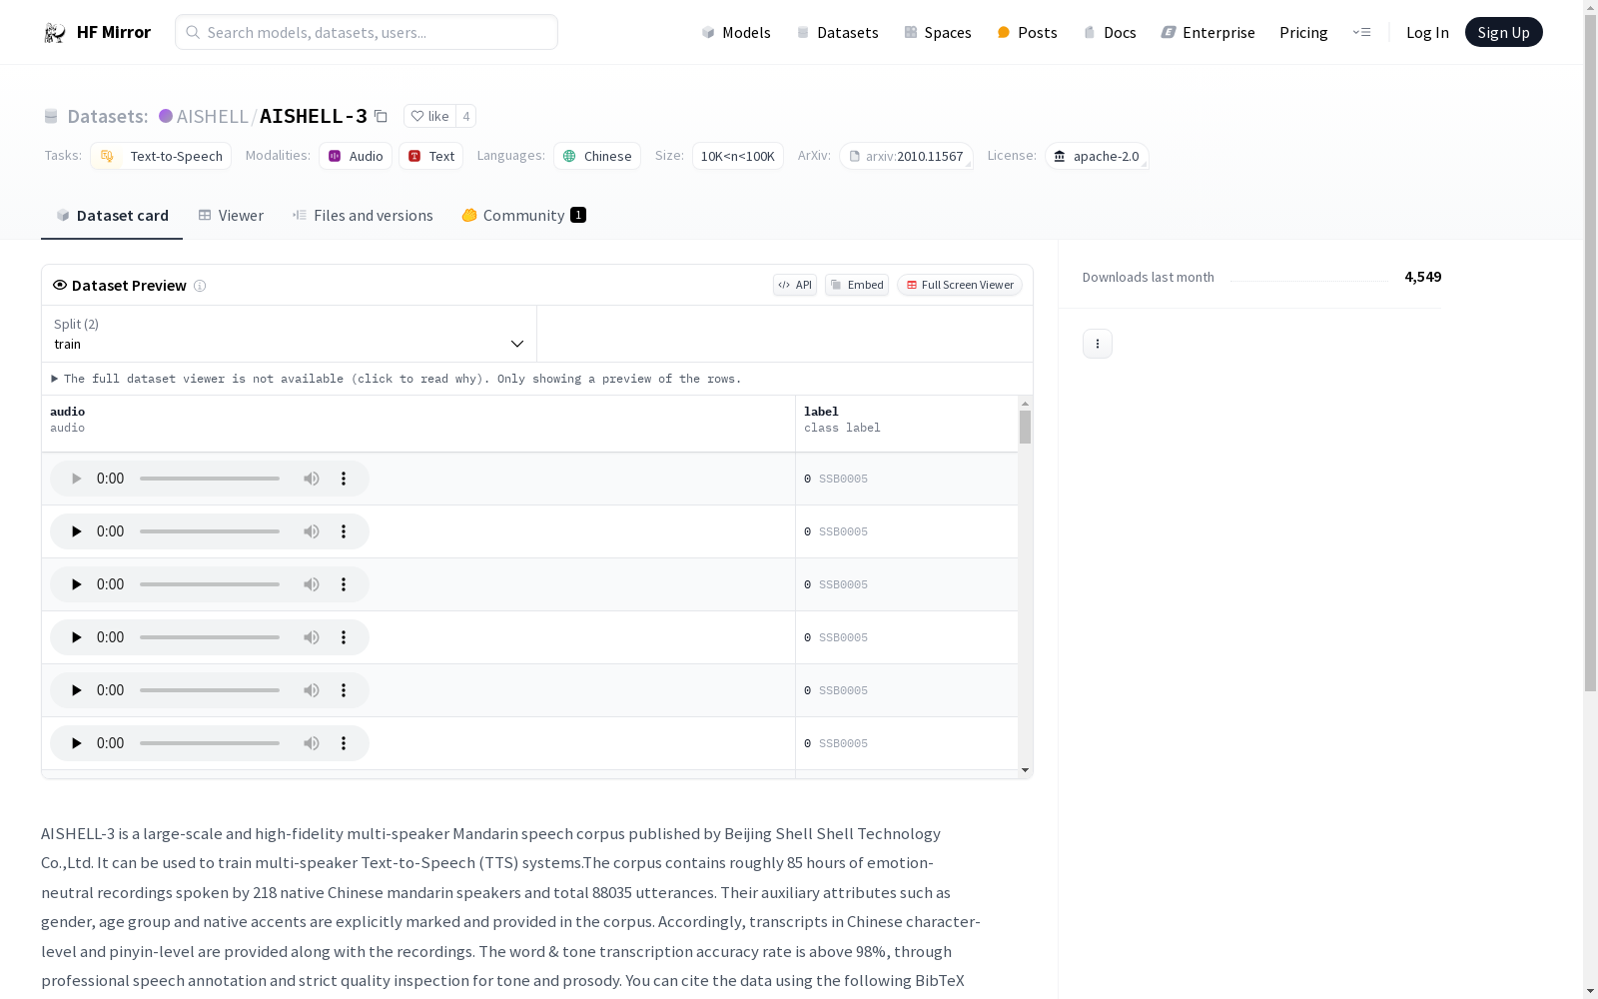
Task: Mute the first audio player
Action: click(312, 479)
